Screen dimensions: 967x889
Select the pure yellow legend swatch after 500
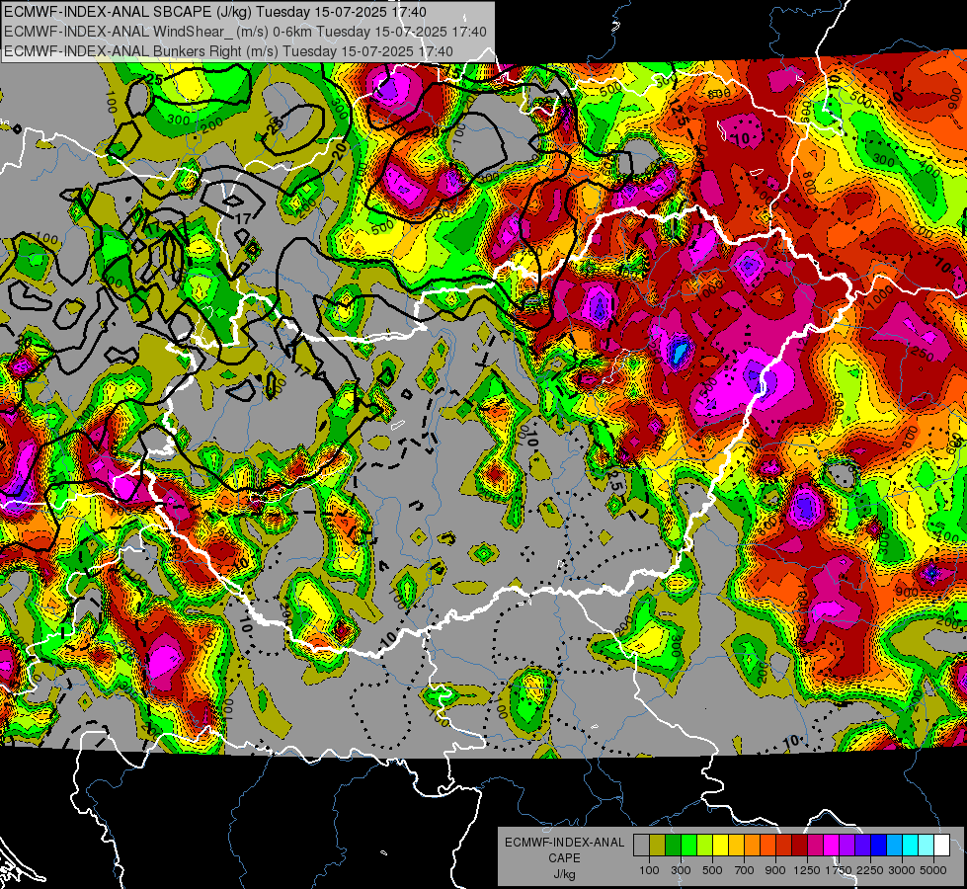tap(720, 845)
